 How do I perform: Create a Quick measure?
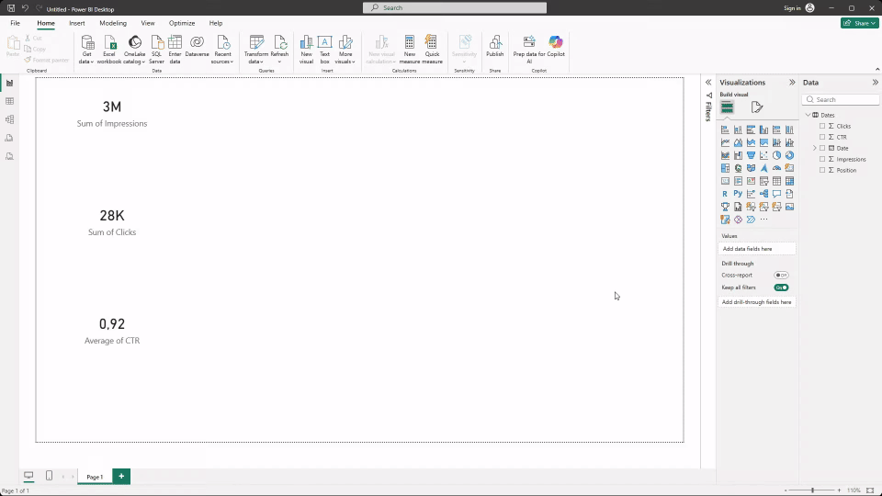point(432,50)
